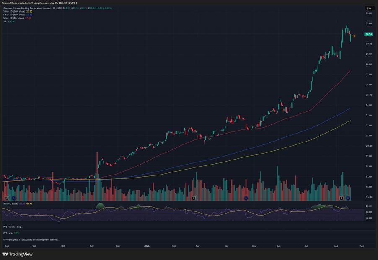378x260 pixels.
Task: Open the late-February earnings E marker
Action: point(194,198)
